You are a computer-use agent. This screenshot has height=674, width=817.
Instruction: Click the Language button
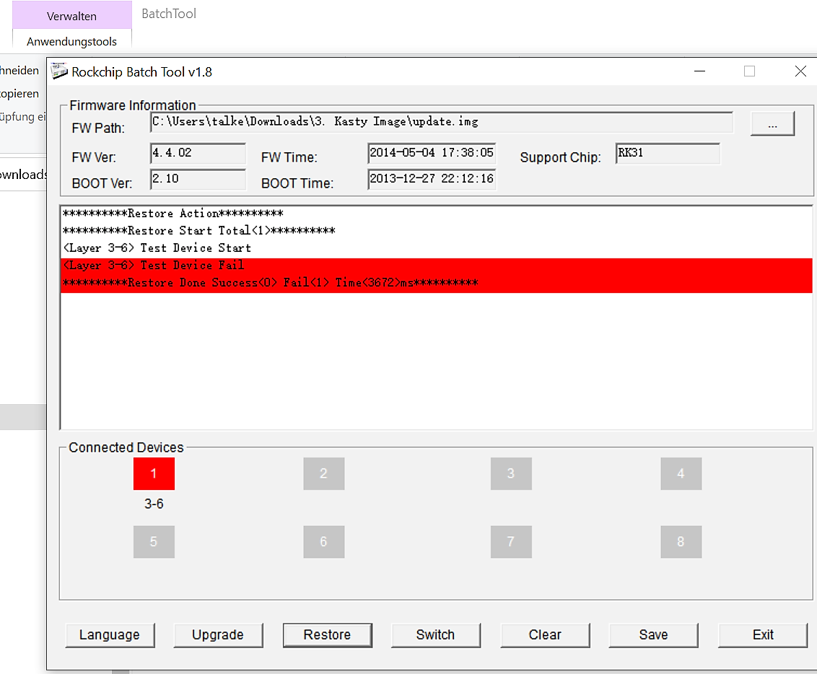[110, 635]
